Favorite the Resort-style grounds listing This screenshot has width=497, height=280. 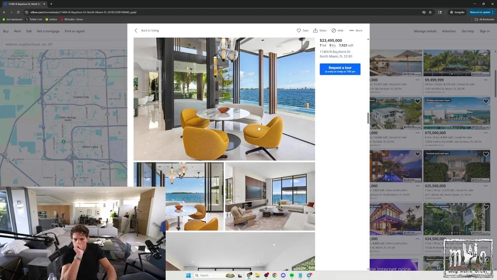click(486, 207)
